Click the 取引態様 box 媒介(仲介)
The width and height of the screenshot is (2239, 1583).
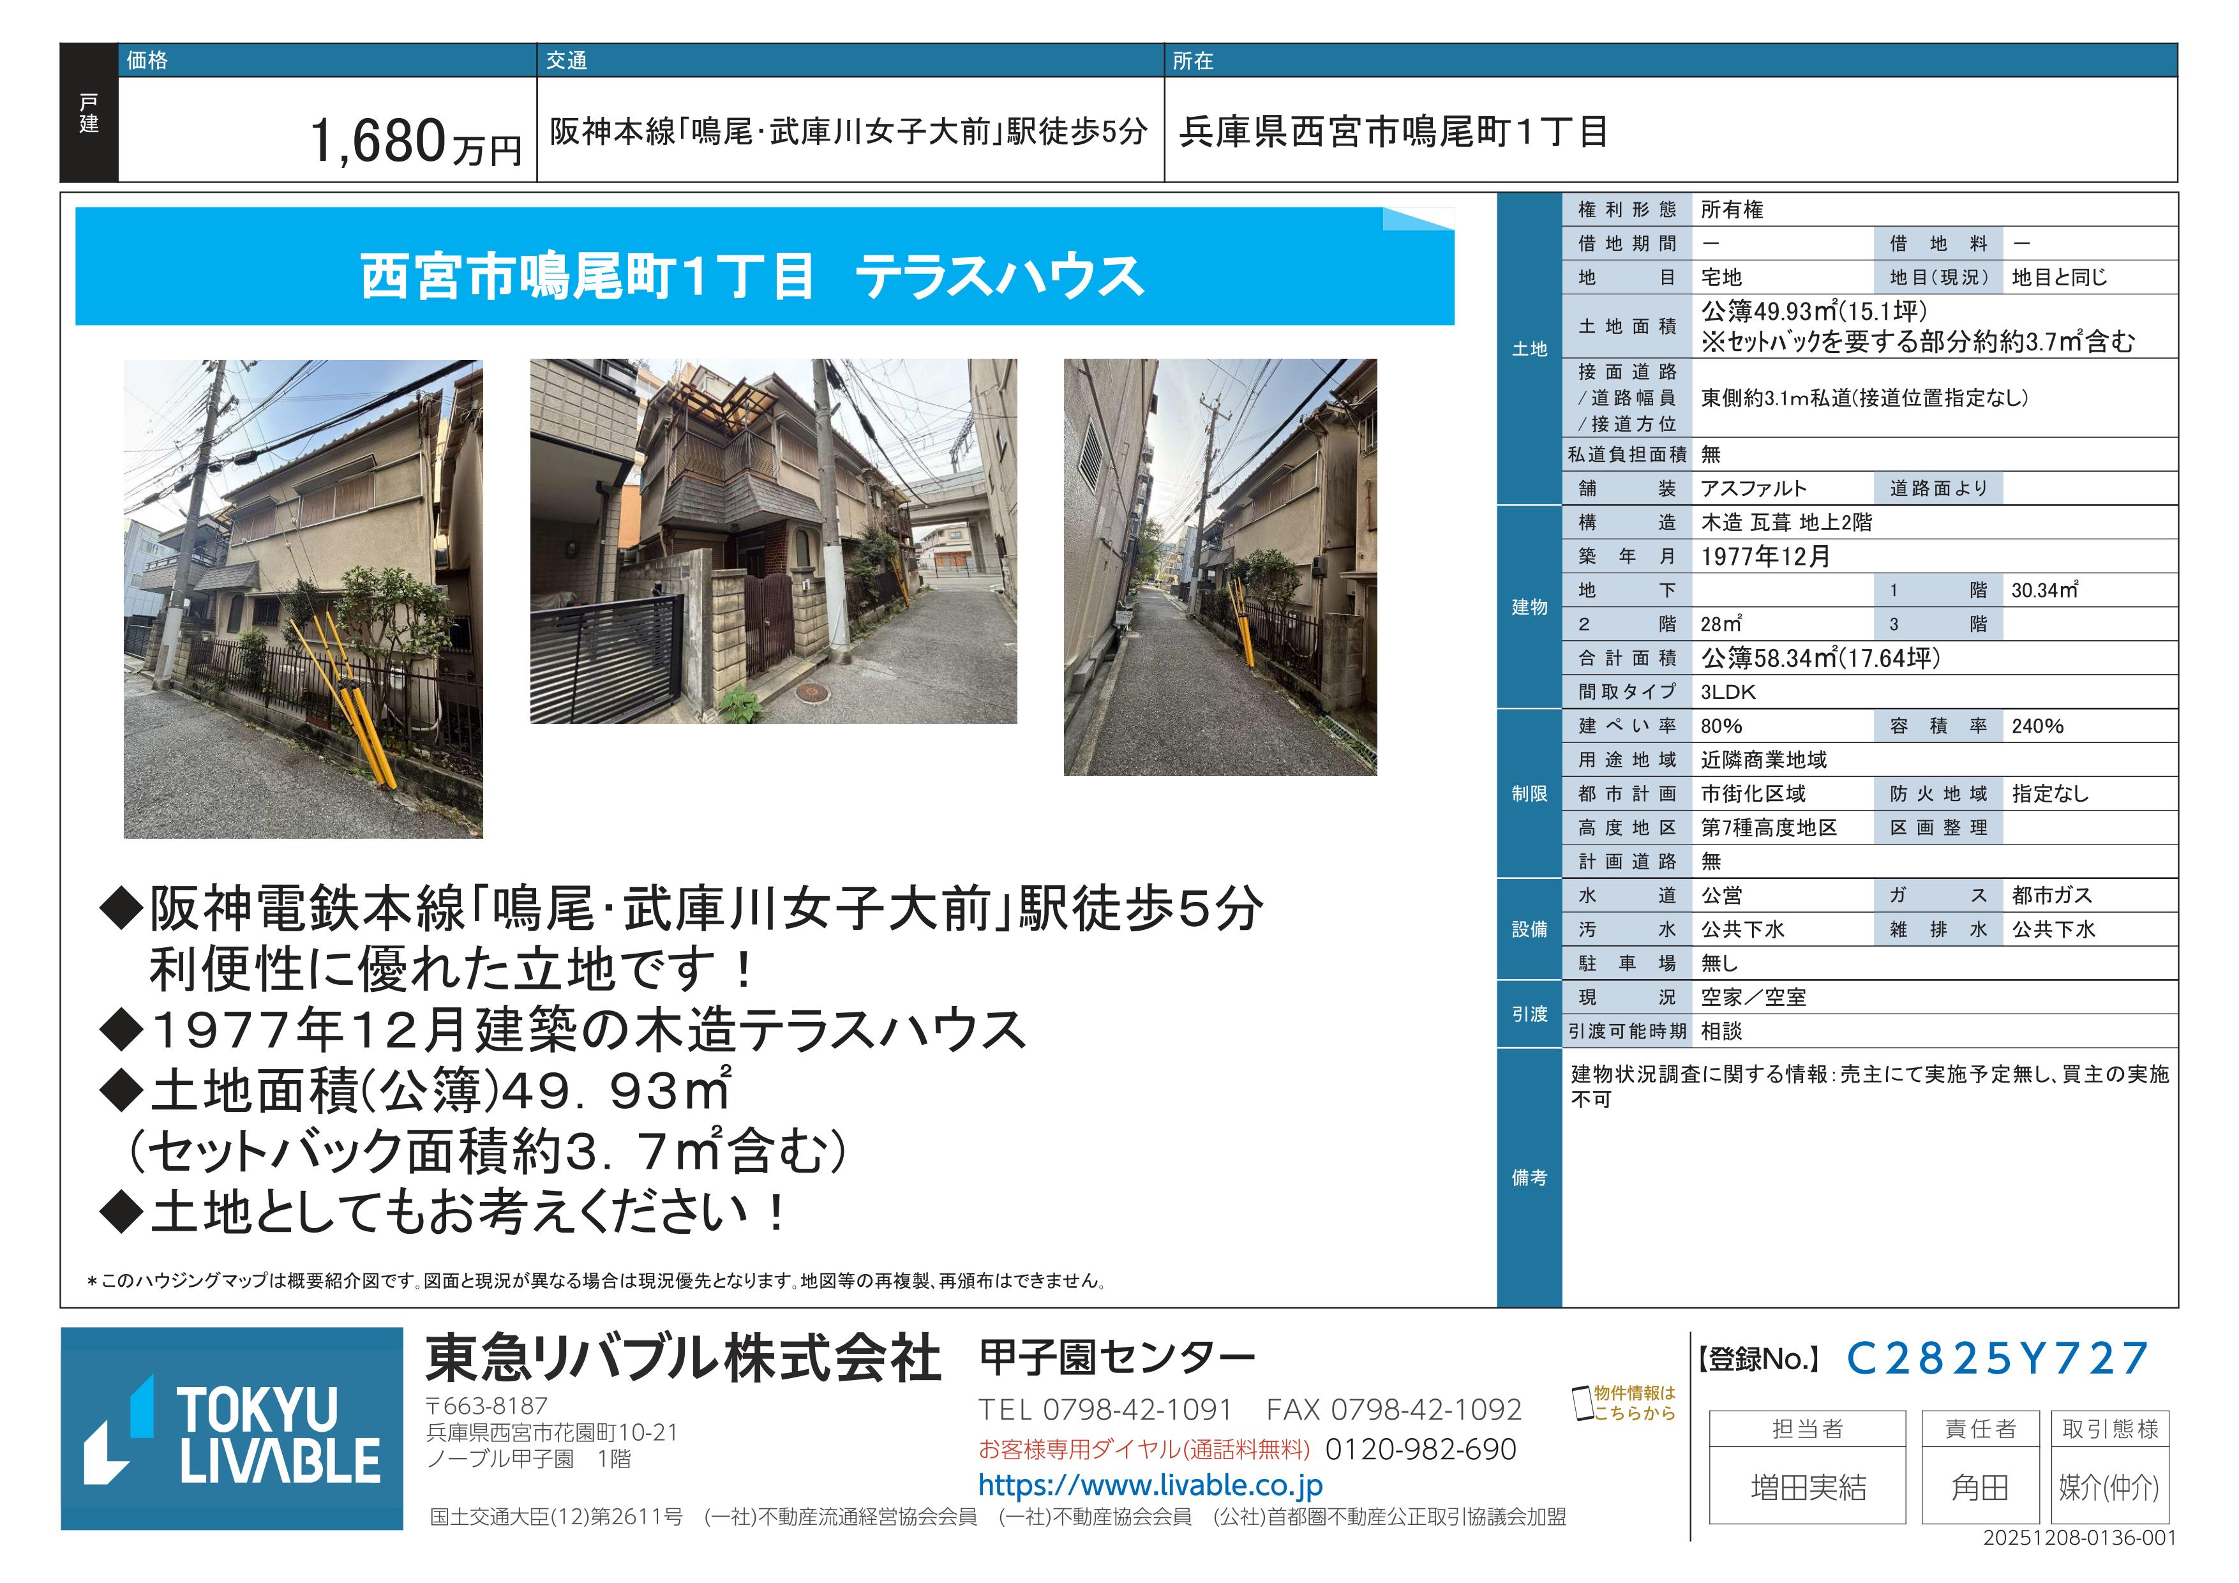[2108, 1487]
